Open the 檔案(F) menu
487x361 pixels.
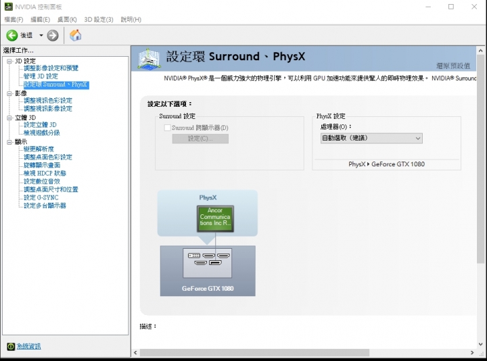click(14, 20)
